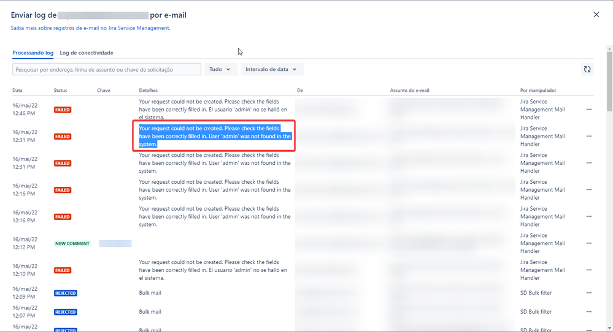
Task: Click Bulk mail text in 12:09 PM row
Action: (150, 293)
